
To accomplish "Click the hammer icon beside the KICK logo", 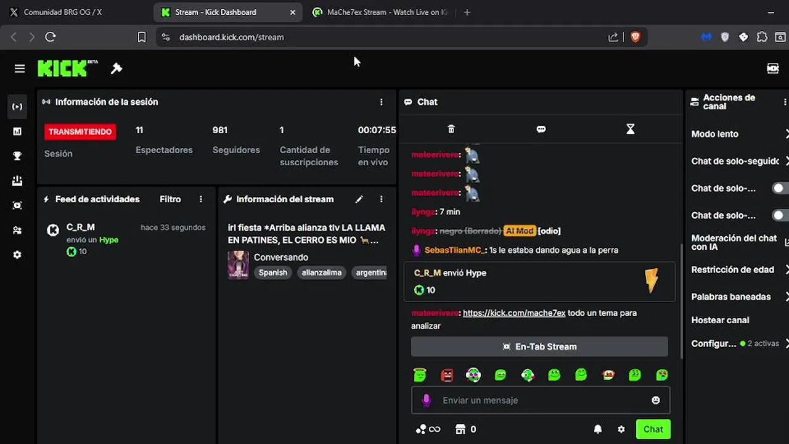I will 117,68.
